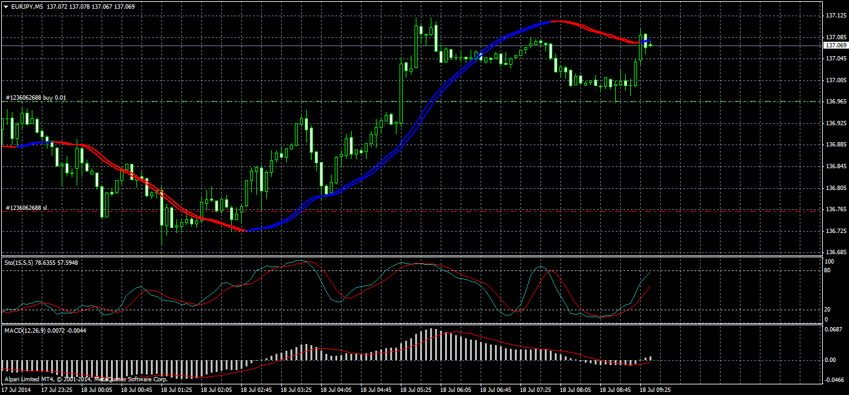Image resolution: width=849 pixels, height=395 pixels.
Task: Click the '#1236062688 sl' stop loss label
Action: tap(26, 207)
